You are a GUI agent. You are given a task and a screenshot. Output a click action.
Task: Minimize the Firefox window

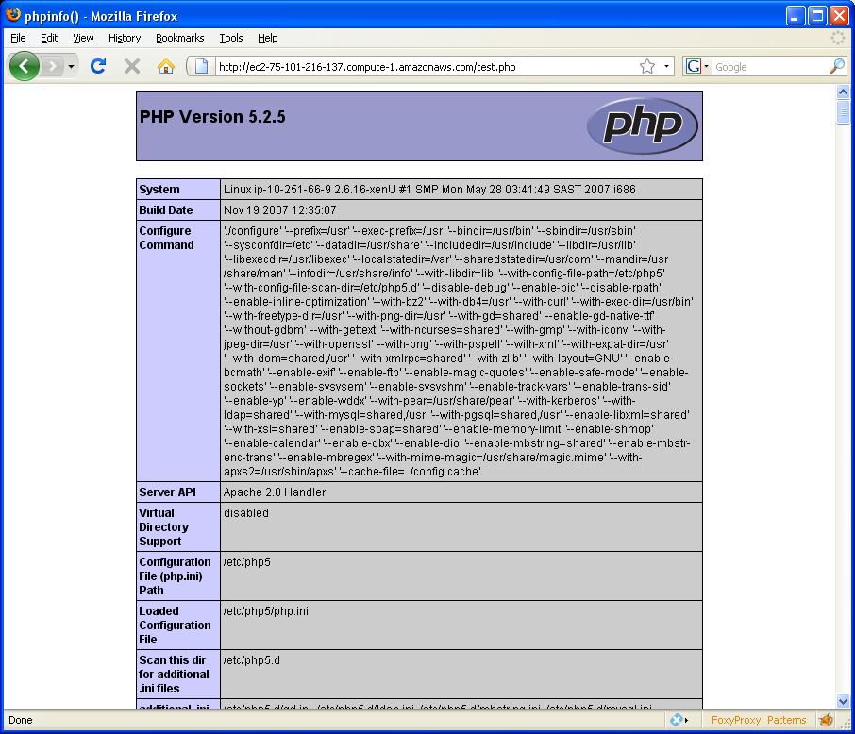pyautogui.click(x=796, y=15)
